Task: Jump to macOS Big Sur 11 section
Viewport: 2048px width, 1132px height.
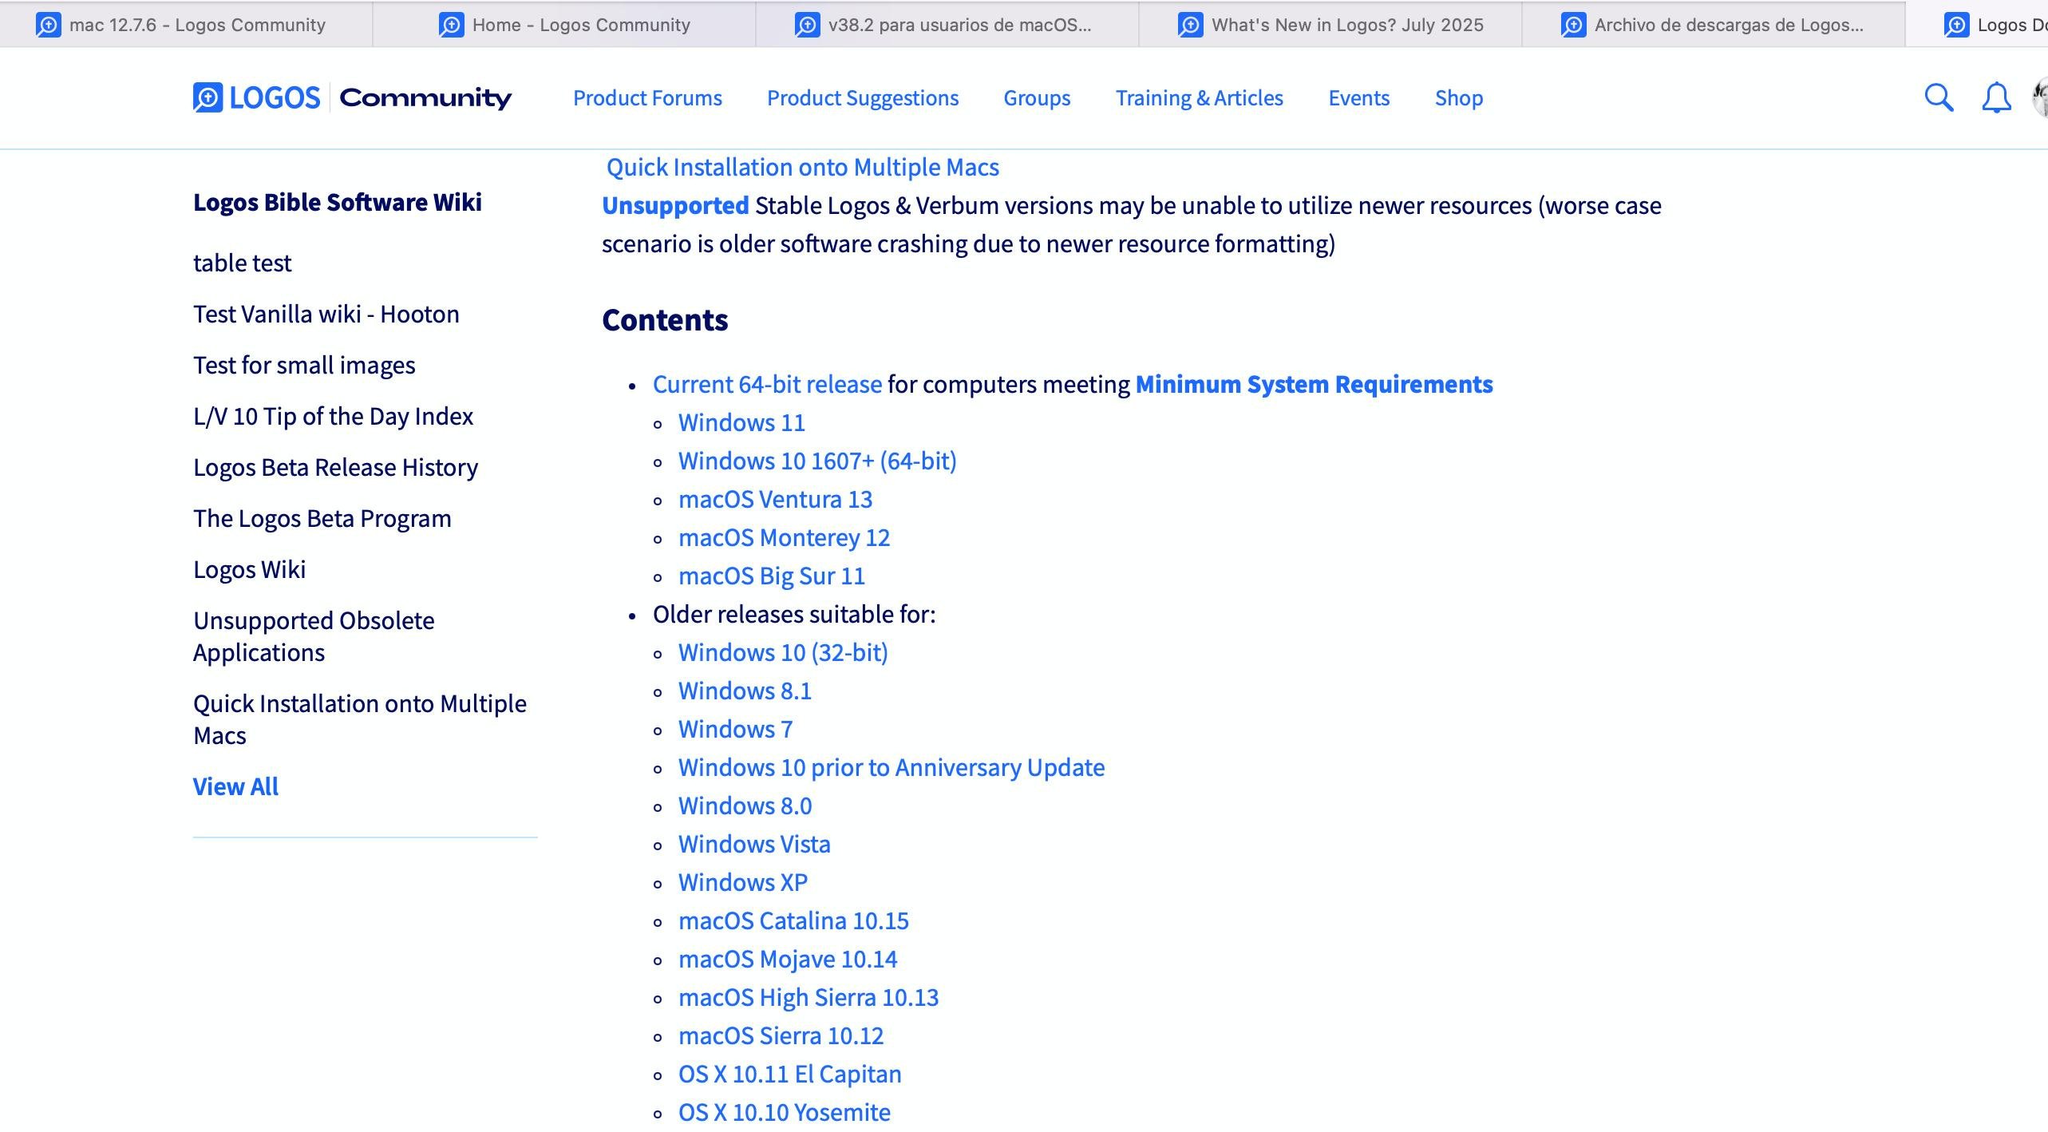Action: point(771,576)
